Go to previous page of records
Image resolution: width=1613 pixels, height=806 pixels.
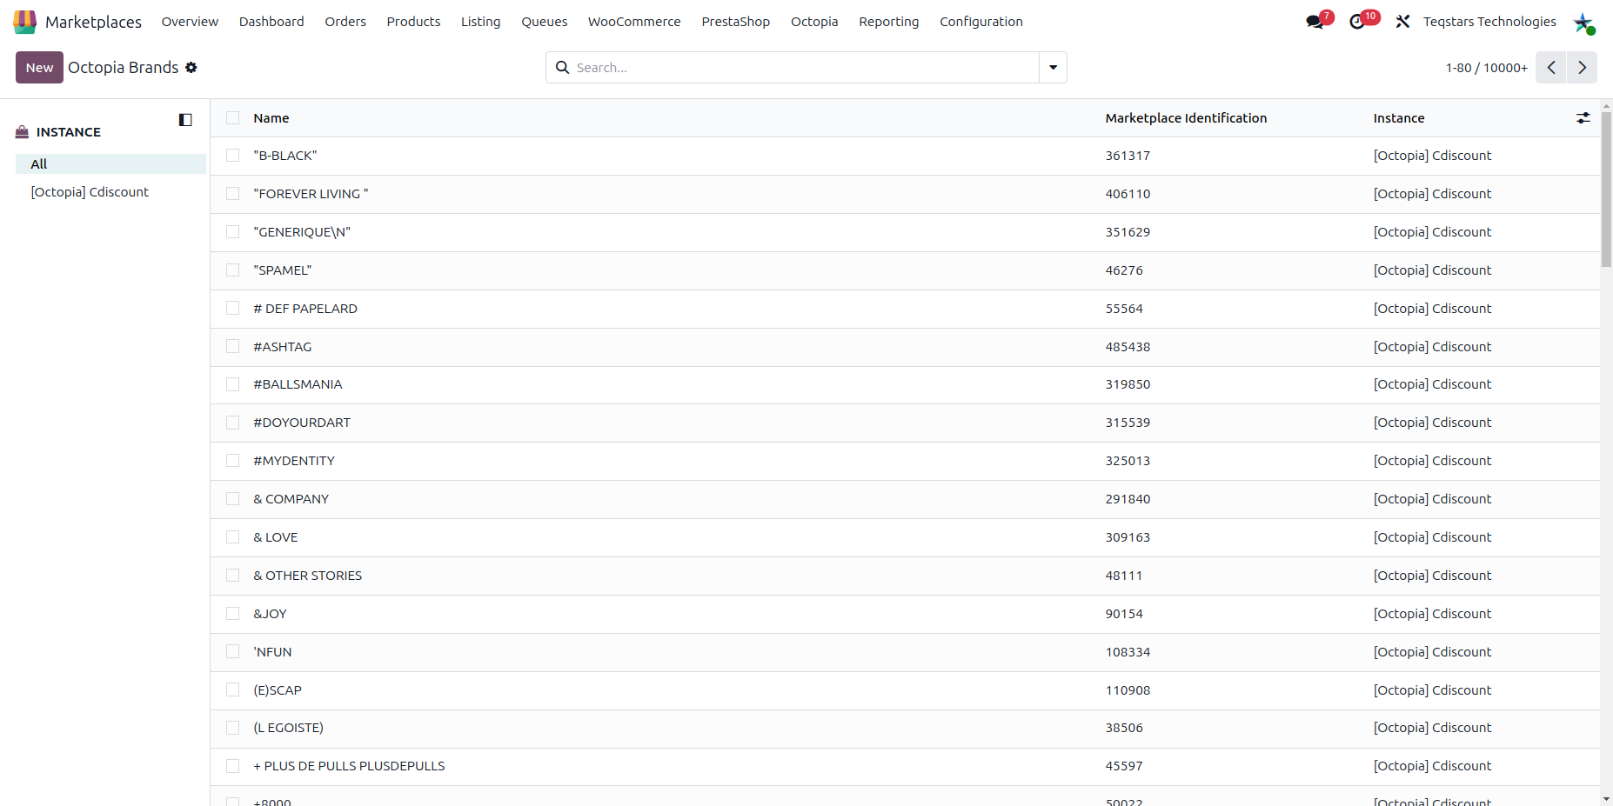tap(1551, 68)
